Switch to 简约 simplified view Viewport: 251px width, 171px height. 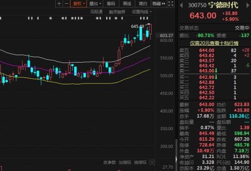click(x=143, y=4)
